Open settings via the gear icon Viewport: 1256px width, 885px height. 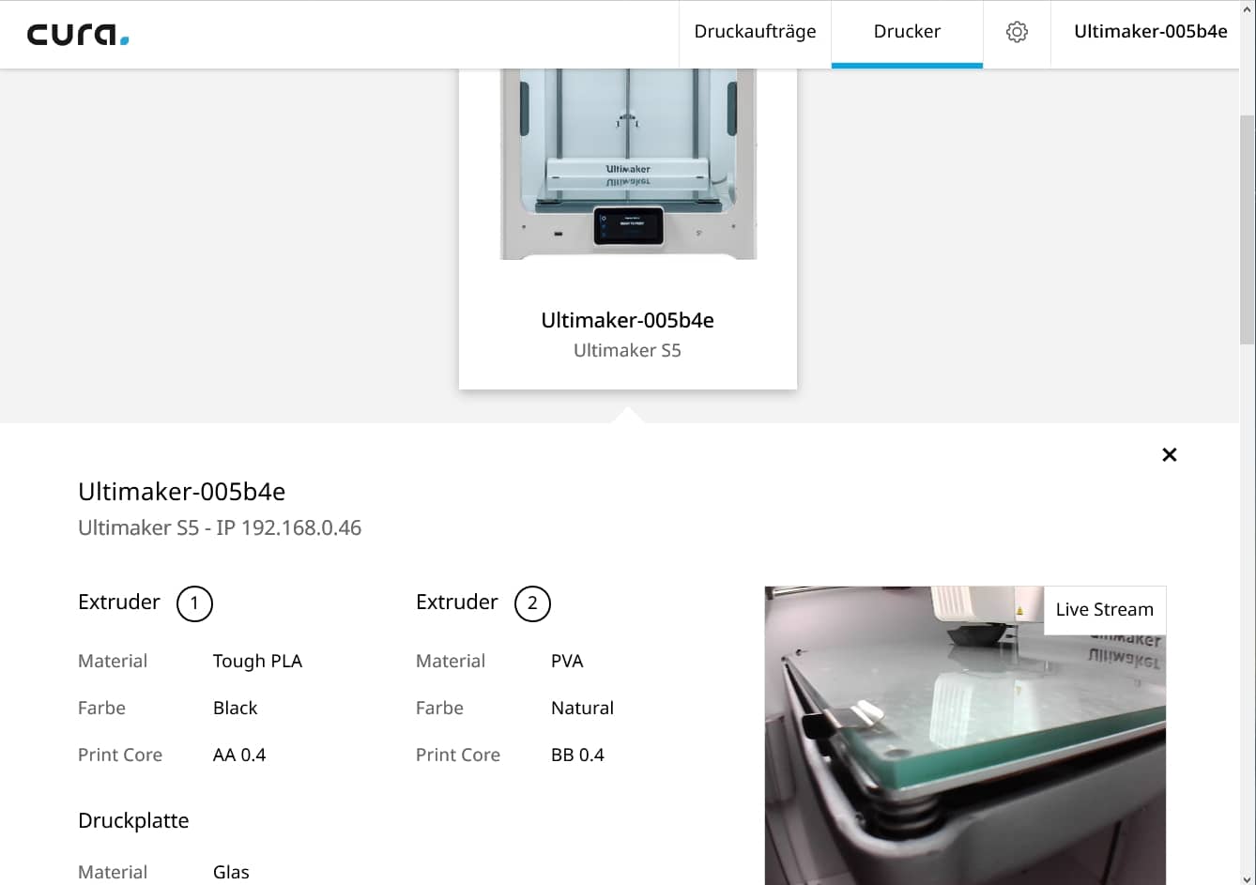[1017, 32]
